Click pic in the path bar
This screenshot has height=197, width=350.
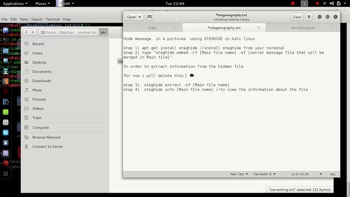(x=103, y=32)
